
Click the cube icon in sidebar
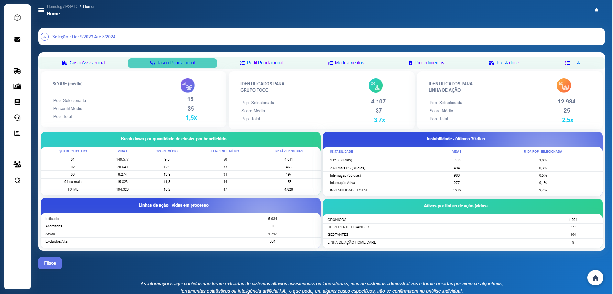pyautogui.click(x=17, y=17)
